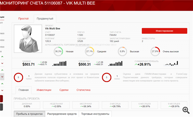Click the leverage value 1:500
The width and height of the screenshot is (193, 117).
[x=80, y=35]
